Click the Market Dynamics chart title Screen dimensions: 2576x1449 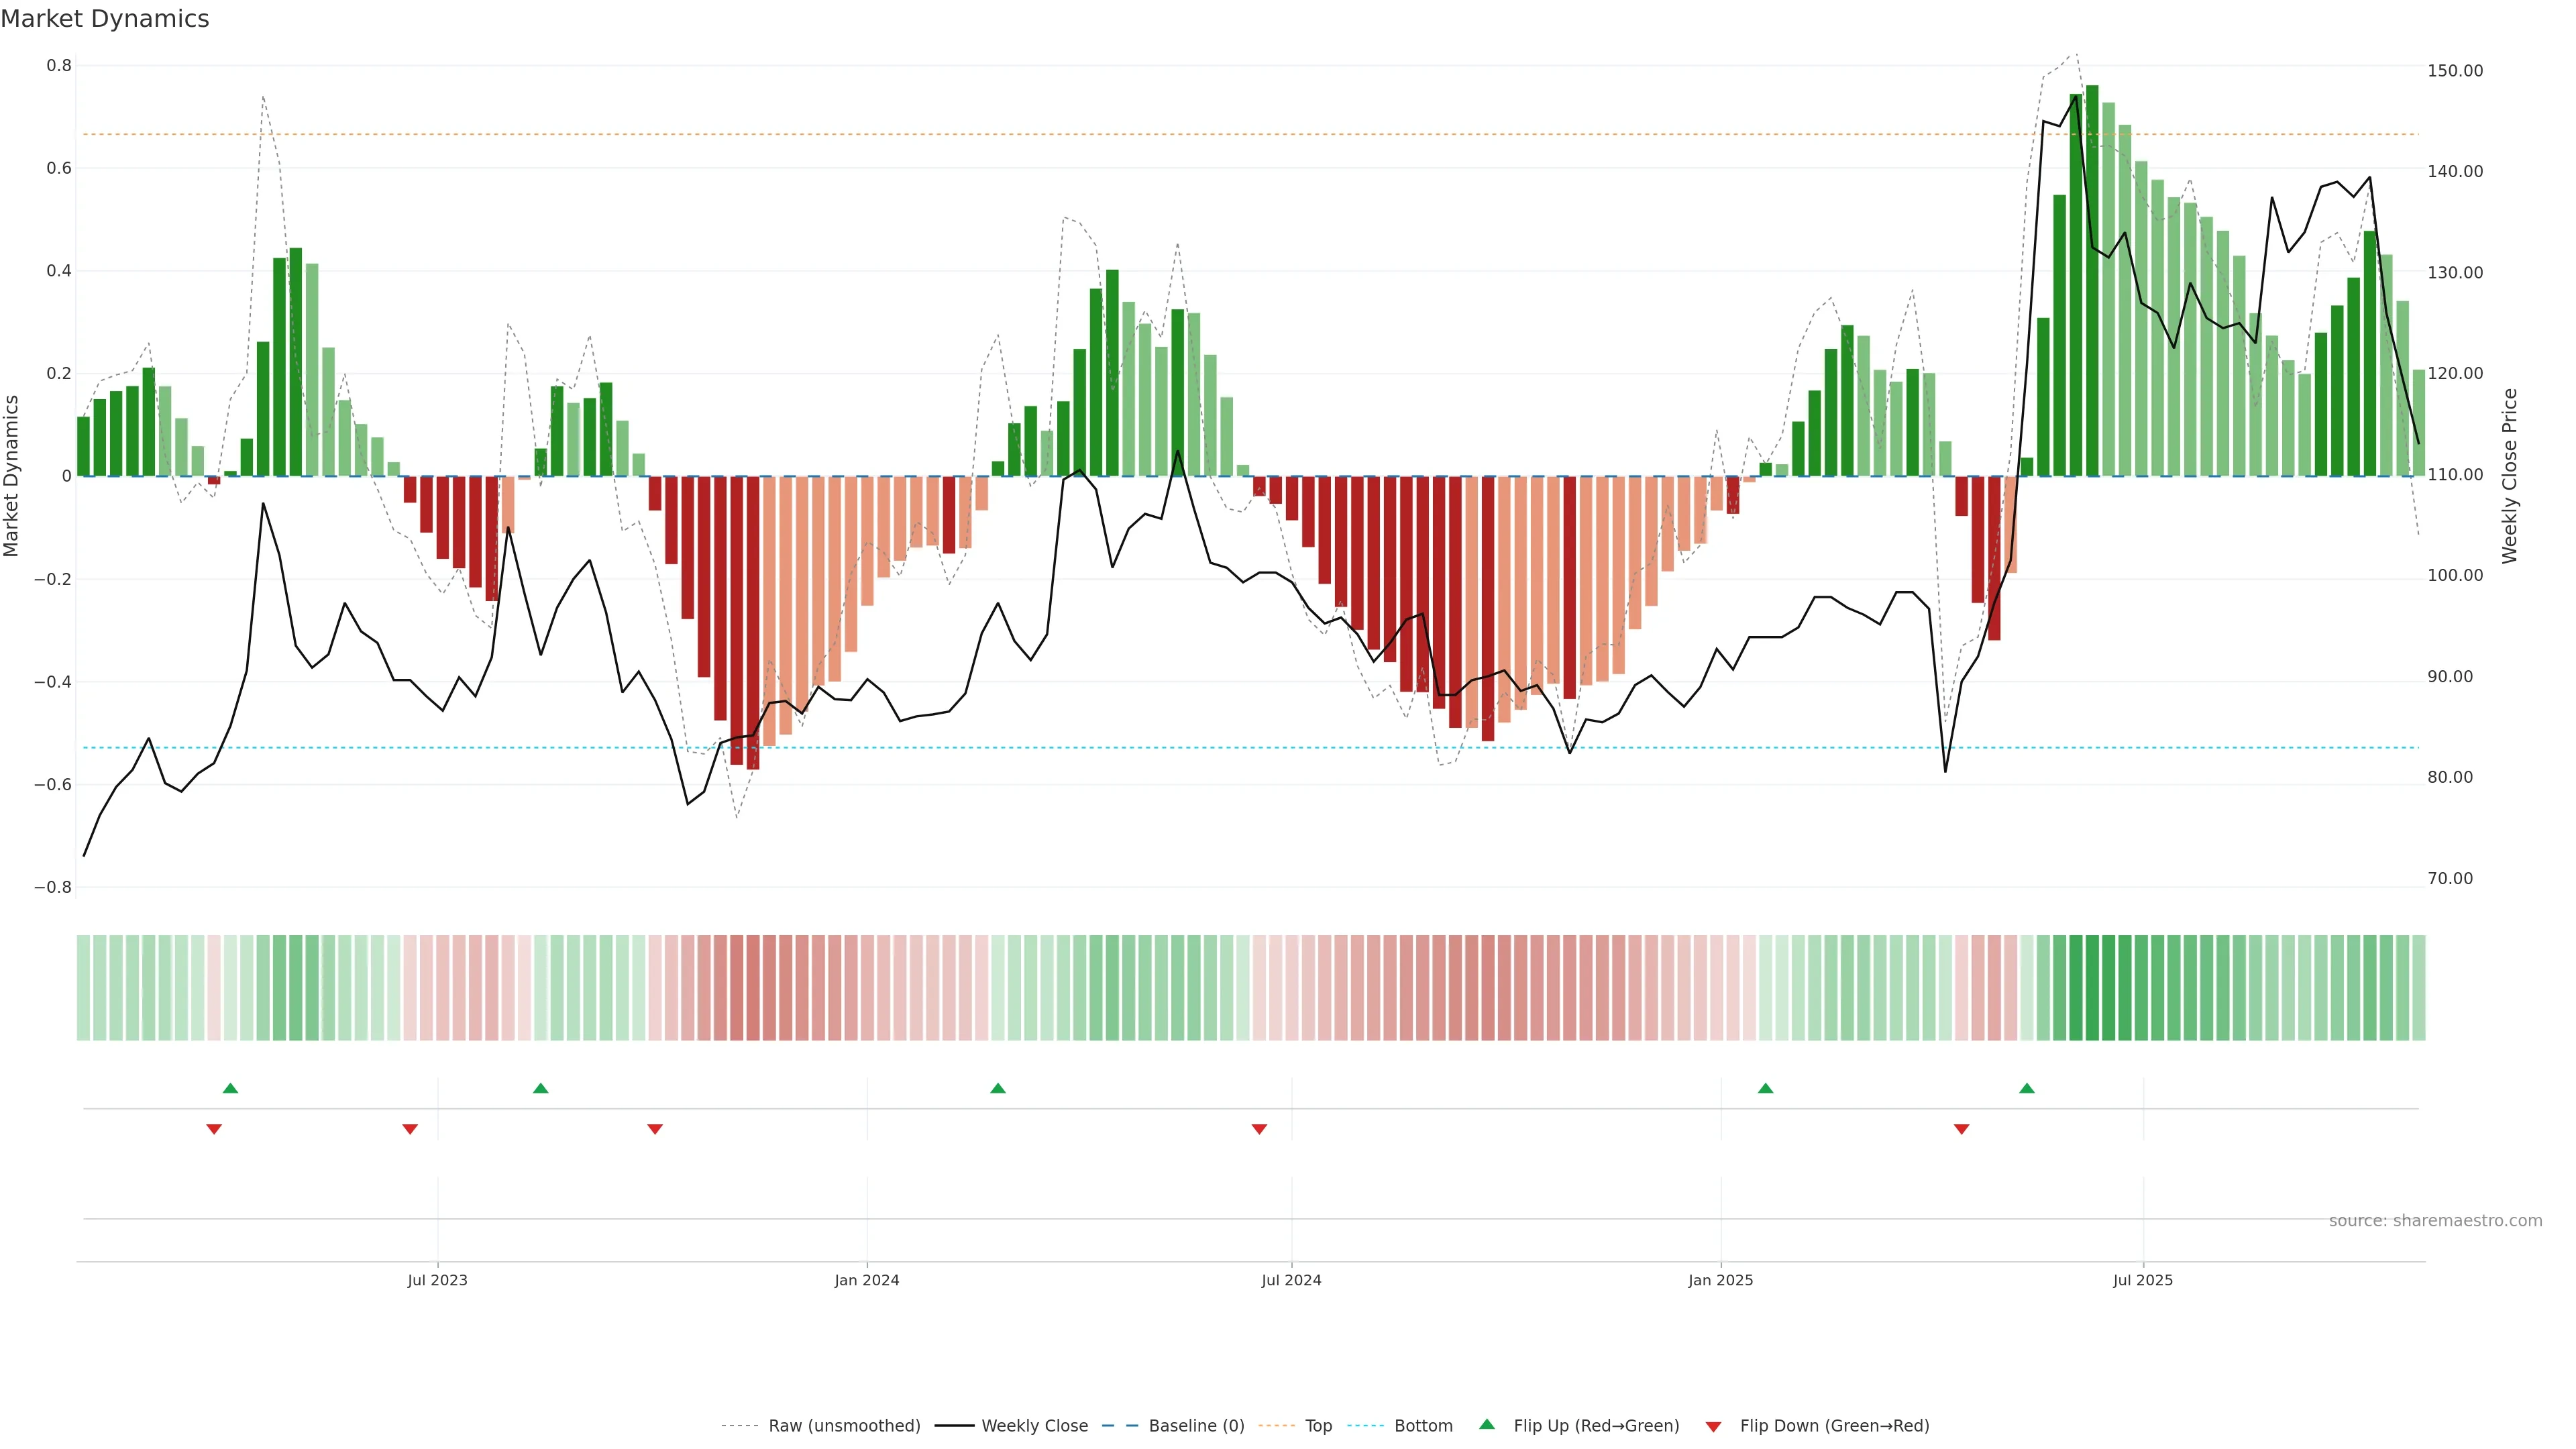pyautogui.click(x=105, y=19)
